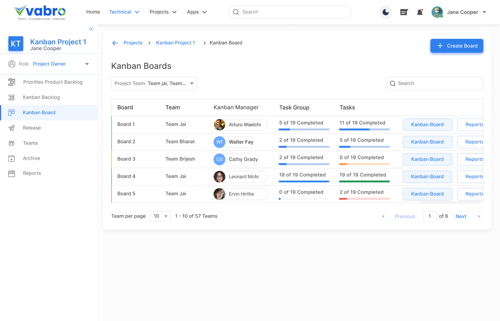Image resolution: width=500 pixels, height=321 pixels.
Task: Collapse the sidebar using the double chevron
Action: click(x=91, y=29)
